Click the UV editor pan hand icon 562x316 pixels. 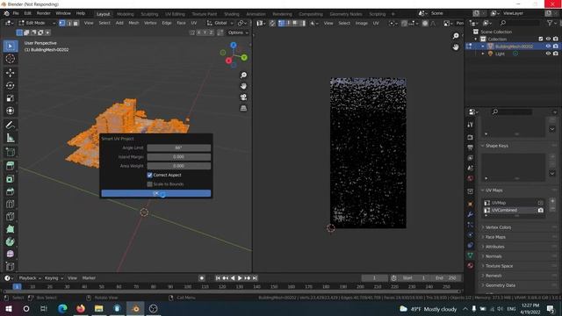(456, 47)
